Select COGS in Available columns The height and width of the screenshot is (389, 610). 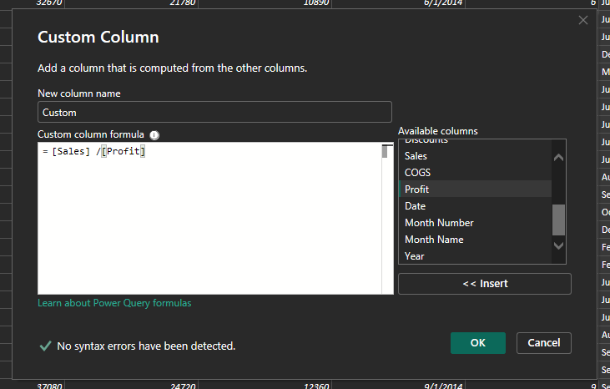475,173
